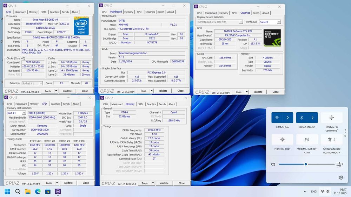Switch to Bench tab in CPU window

[x=65, y=12]
